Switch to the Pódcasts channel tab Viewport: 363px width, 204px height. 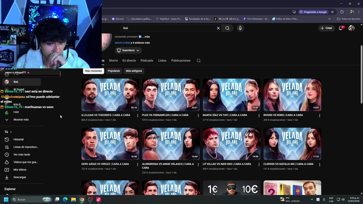pyautogui.click(x=147, y=61)
